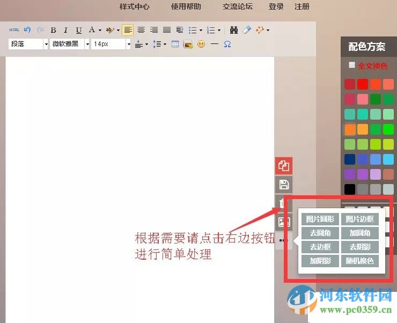This screenshot has height=323, width=397.
Task: Pick the pink color swatch
Action: (x=363, y=99)
